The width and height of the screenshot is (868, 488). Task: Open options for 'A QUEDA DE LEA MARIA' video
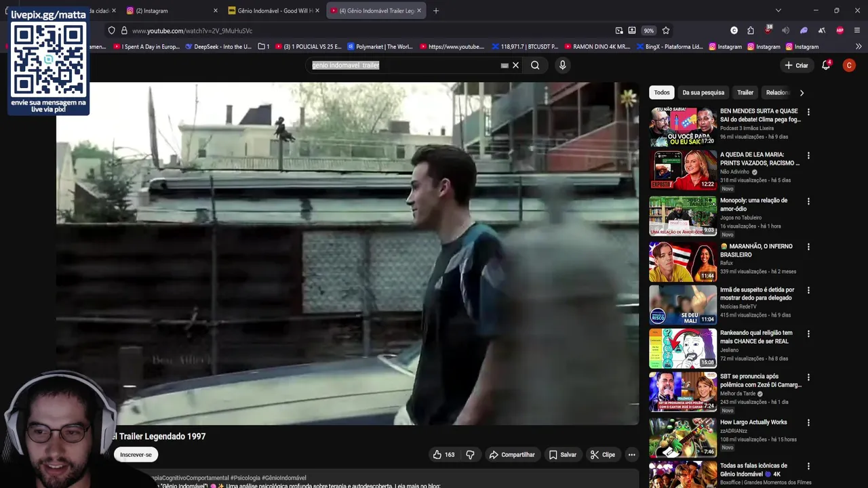click(808, 156)
